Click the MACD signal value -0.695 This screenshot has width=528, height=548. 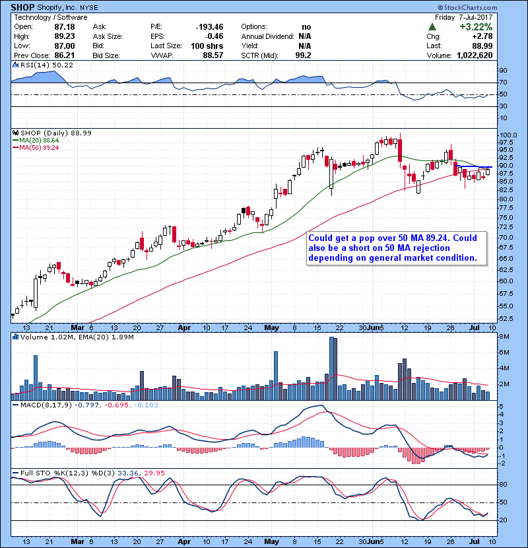pyautogui.click(x=117, y=405)
